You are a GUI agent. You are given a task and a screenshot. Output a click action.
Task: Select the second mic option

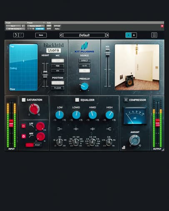pos(58,66)
